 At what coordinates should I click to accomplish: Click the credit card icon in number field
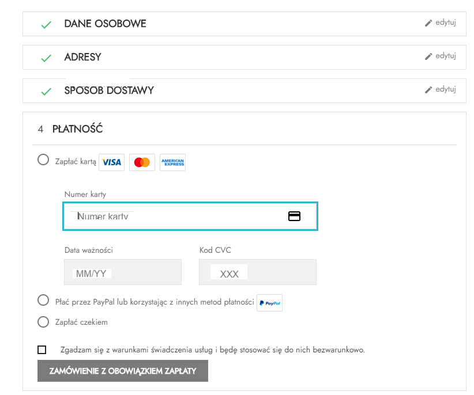click(x=294, y=216)
